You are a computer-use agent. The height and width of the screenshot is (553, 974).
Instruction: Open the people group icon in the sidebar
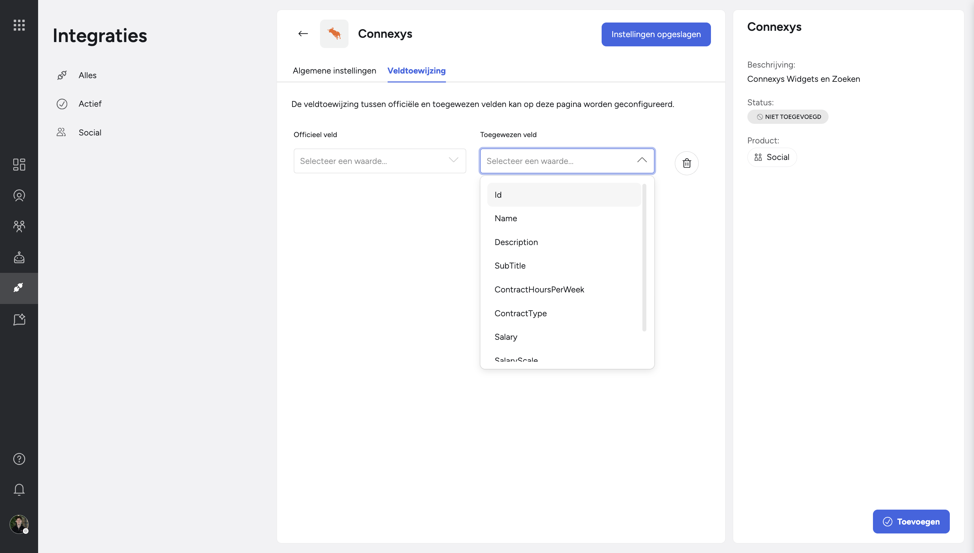(x=19, y=226)
